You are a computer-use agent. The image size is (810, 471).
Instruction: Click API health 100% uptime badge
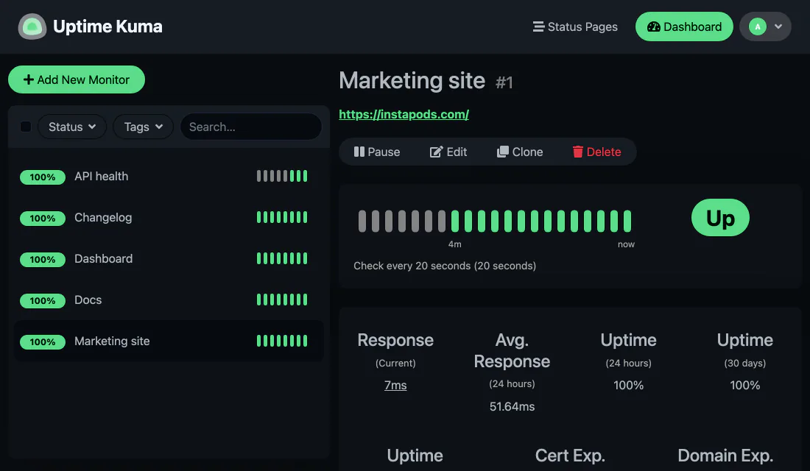[43, 177]
